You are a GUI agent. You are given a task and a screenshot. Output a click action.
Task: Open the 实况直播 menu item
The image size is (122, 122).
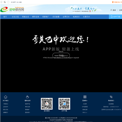pyautogui.click(x=56, y=17)
